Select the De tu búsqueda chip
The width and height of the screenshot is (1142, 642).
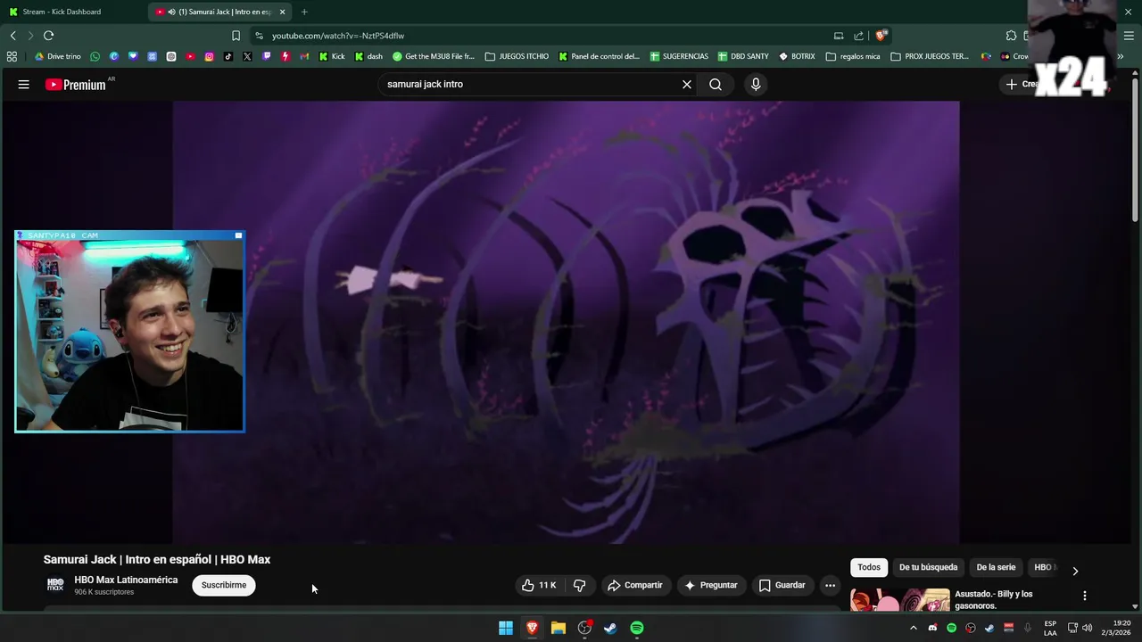[928, 567]
